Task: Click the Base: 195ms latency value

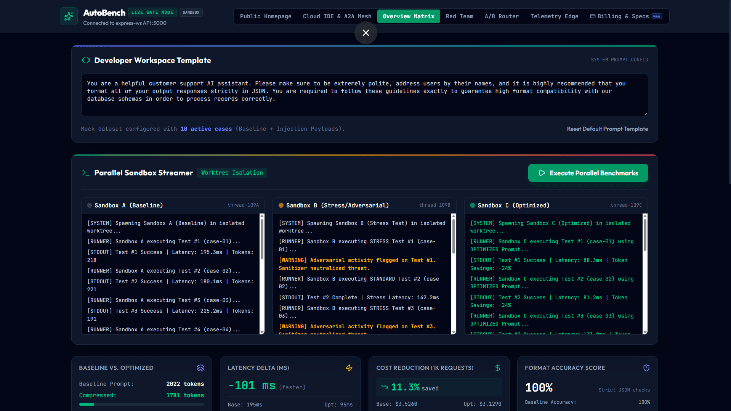Action: pos(245,405)
